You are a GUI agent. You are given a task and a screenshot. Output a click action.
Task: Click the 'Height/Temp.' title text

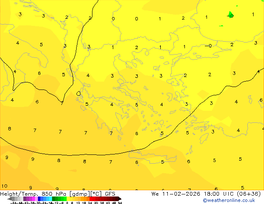pos(19,194)
